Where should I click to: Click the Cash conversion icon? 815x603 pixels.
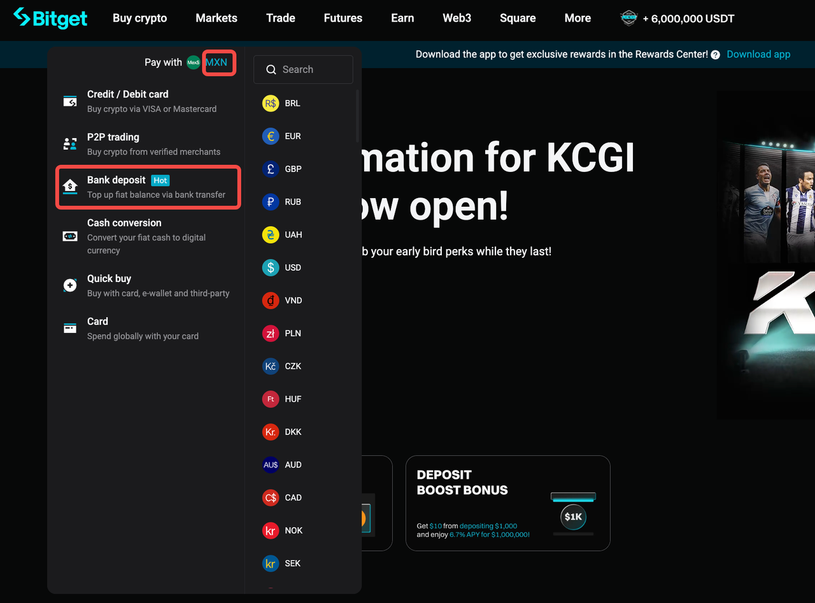click(x=70, y=236)
